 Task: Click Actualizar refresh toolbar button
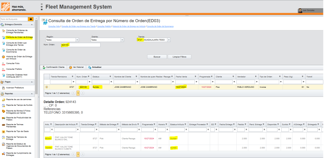[x=95, y=67]
